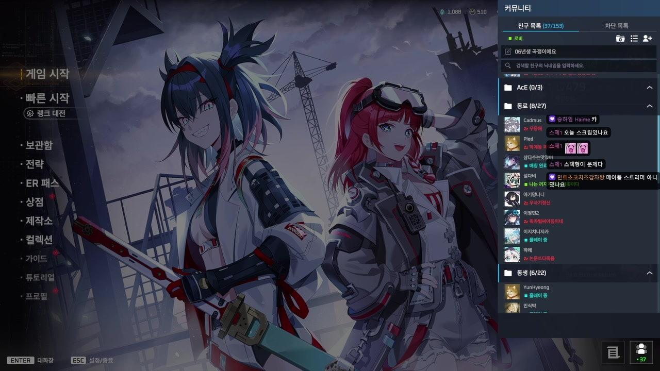The image size is (660, 371).
Task: Open the 튜토리얼 menu item
Action: pos(40,277)
